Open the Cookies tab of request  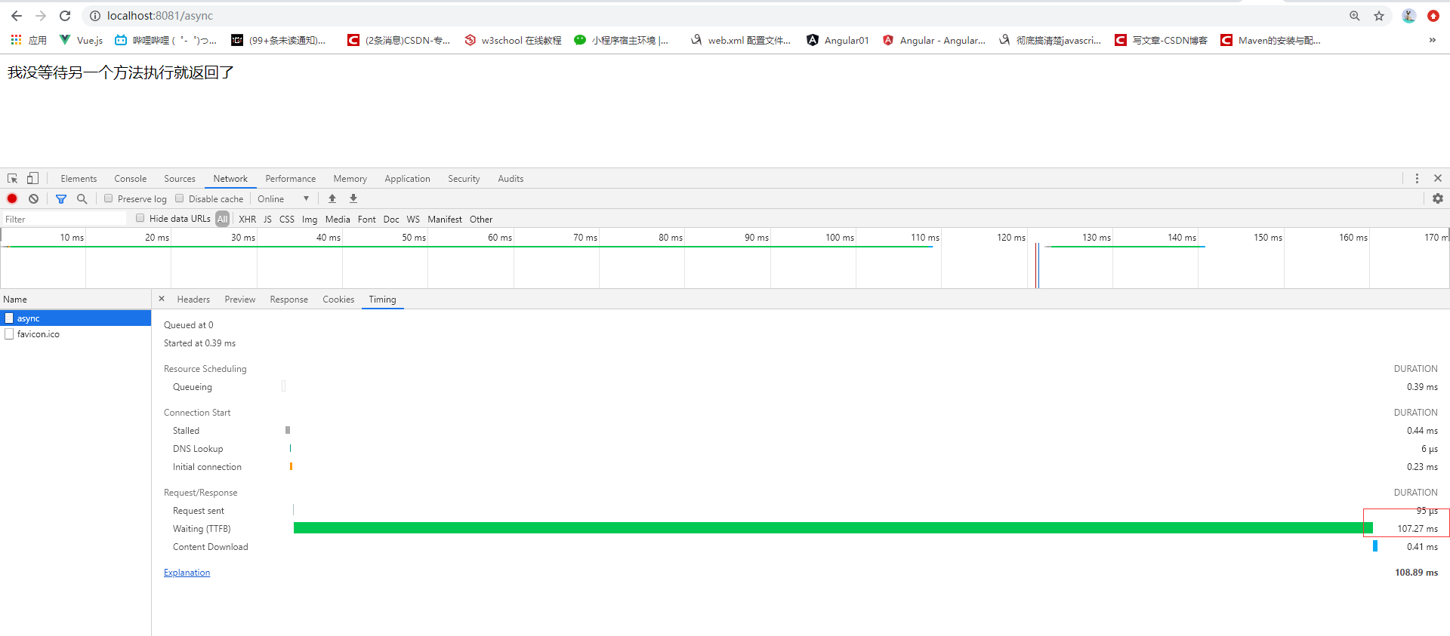(338, 300)
